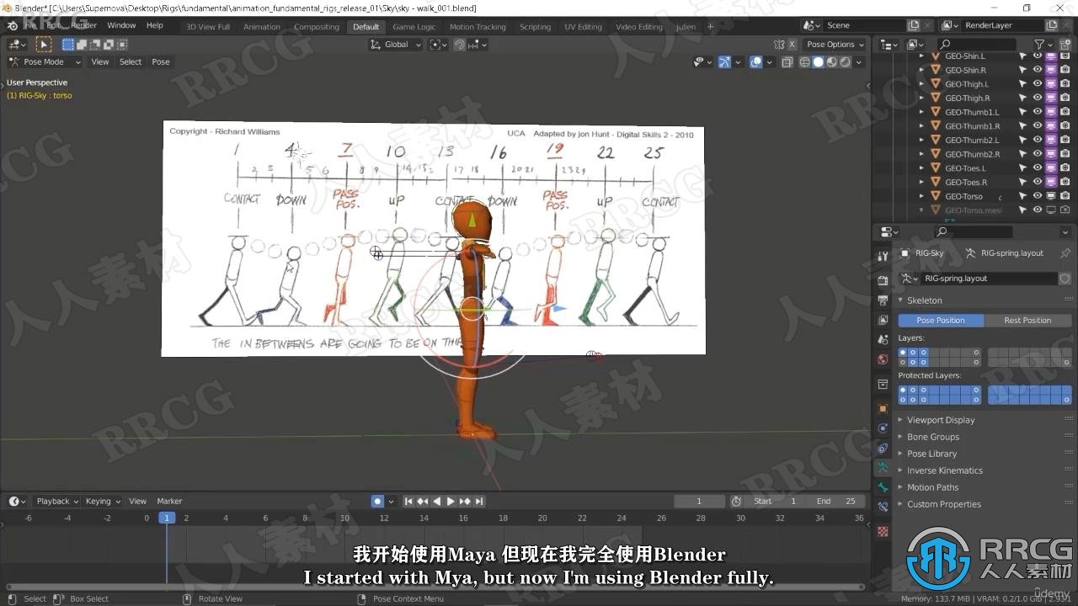Screen dimensions: 1078x606
Task: Toggle GEO-Torso eye visibility
Action: click(1038, 196)
